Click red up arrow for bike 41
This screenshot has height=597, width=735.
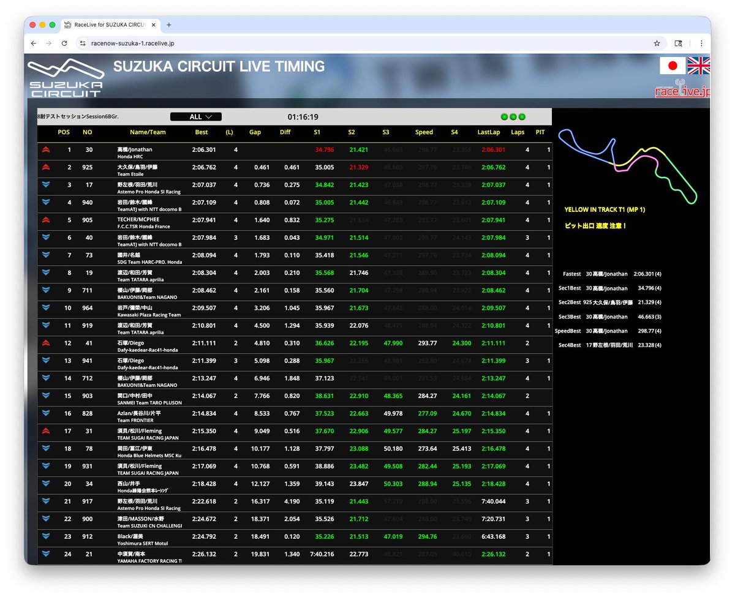46,344
